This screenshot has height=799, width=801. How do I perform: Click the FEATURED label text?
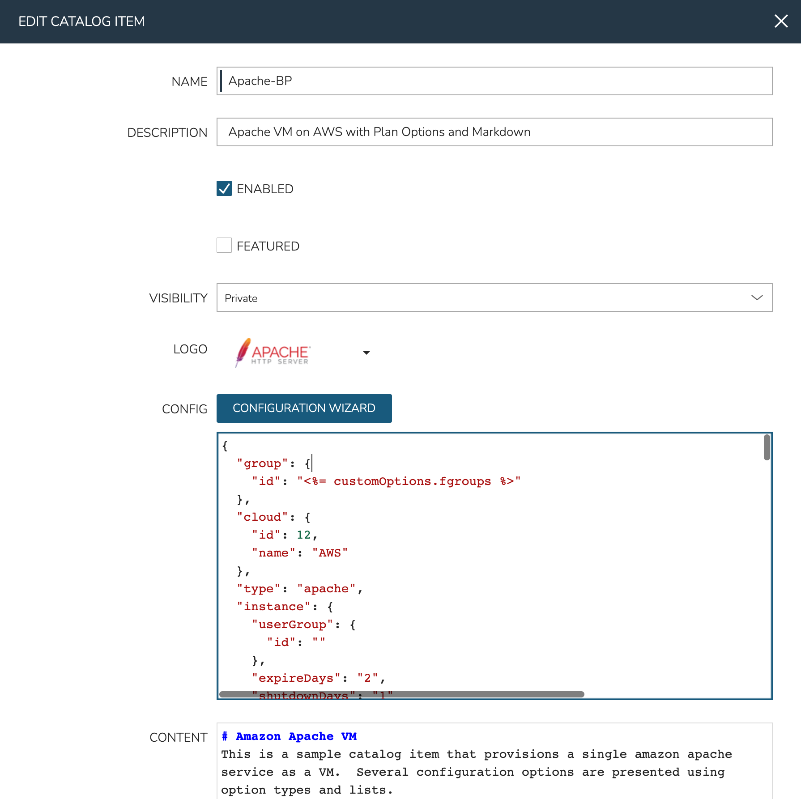[x=268, y=246]
